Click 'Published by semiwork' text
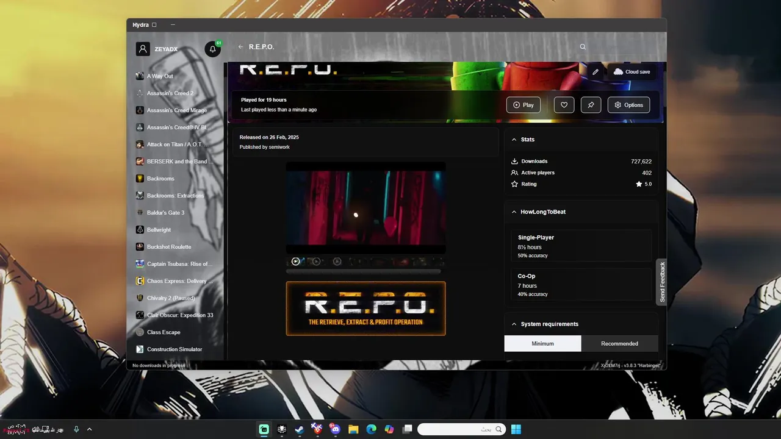Image resolution: width=781 pixels, height=439 pixels. 265,147
